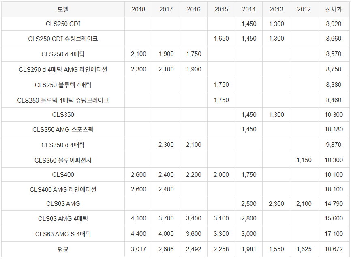Select the 2,258 average for 2015
Viewport: 351px width, 259px height.
pyautogui.click(x=221, y=249)
